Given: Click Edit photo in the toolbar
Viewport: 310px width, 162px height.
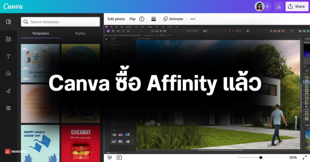Looking at the screenshot, I should [116, 19].
